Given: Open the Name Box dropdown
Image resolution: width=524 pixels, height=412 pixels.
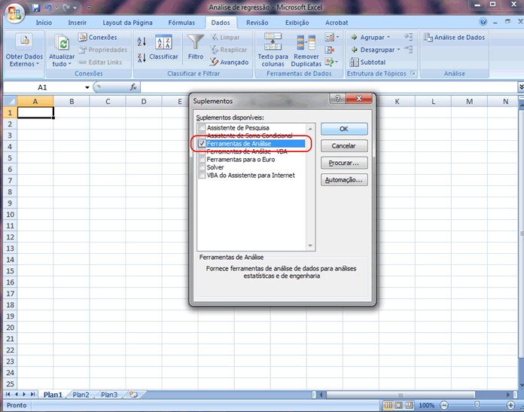Looking at the screenshot, I should pos(87,87).
